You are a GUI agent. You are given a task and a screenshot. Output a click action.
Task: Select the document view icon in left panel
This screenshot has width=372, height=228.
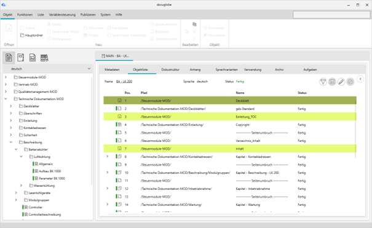point(21,58)
